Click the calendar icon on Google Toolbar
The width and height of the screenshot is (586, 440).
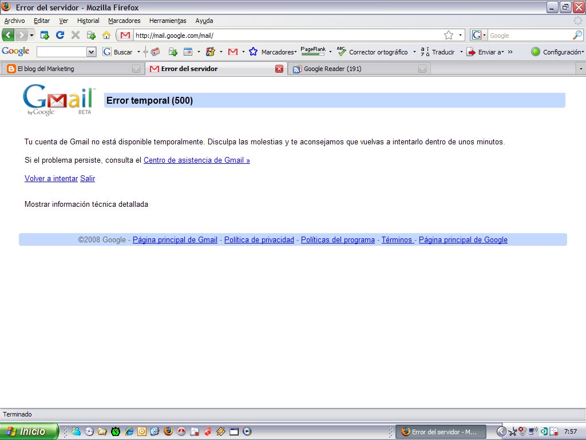(188, 52)
